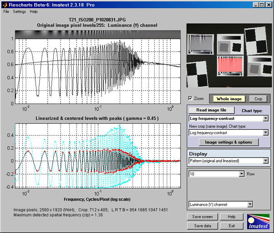The width and height of the screenshot is (274, 233).
Task: Click the MATLAB icon in title bar
Action: pos(5,5)
